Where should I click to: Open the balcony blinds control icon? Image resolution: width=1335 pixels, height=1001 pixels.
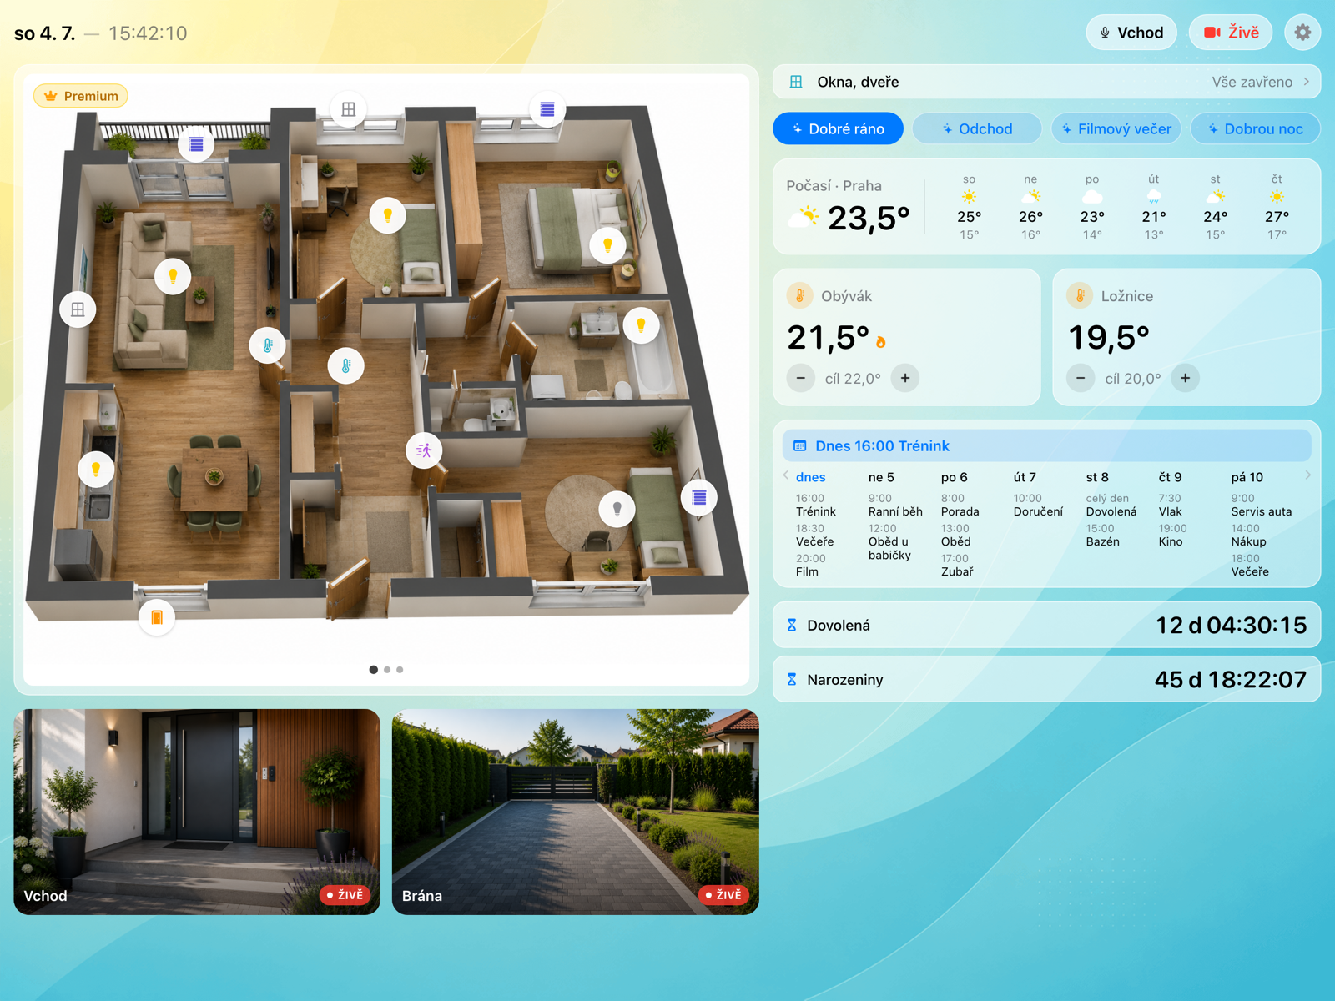click(x=196, y=144)
